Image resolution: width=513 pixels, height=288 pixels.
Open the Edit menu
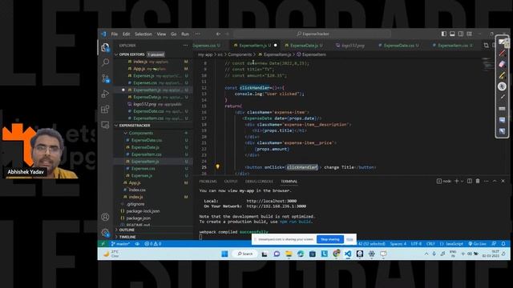coord(127,34)
